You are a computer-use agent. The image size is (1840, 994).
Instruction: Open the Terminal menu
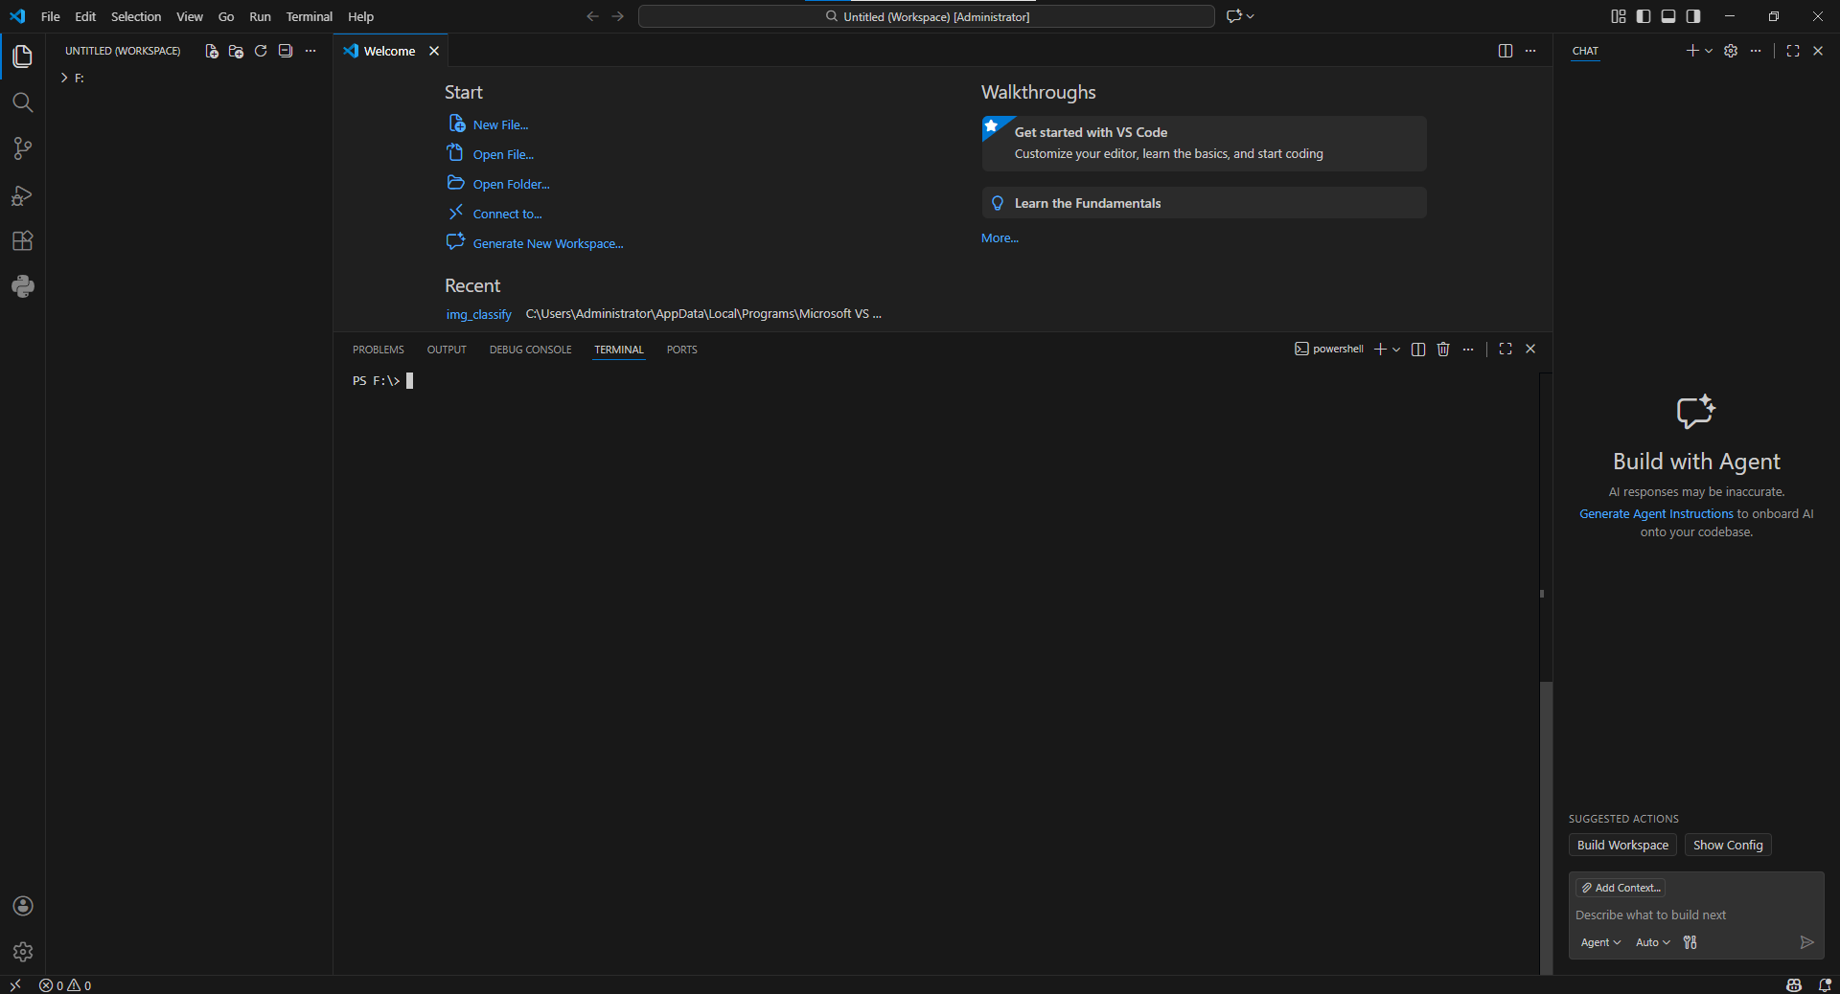point(309,16)
